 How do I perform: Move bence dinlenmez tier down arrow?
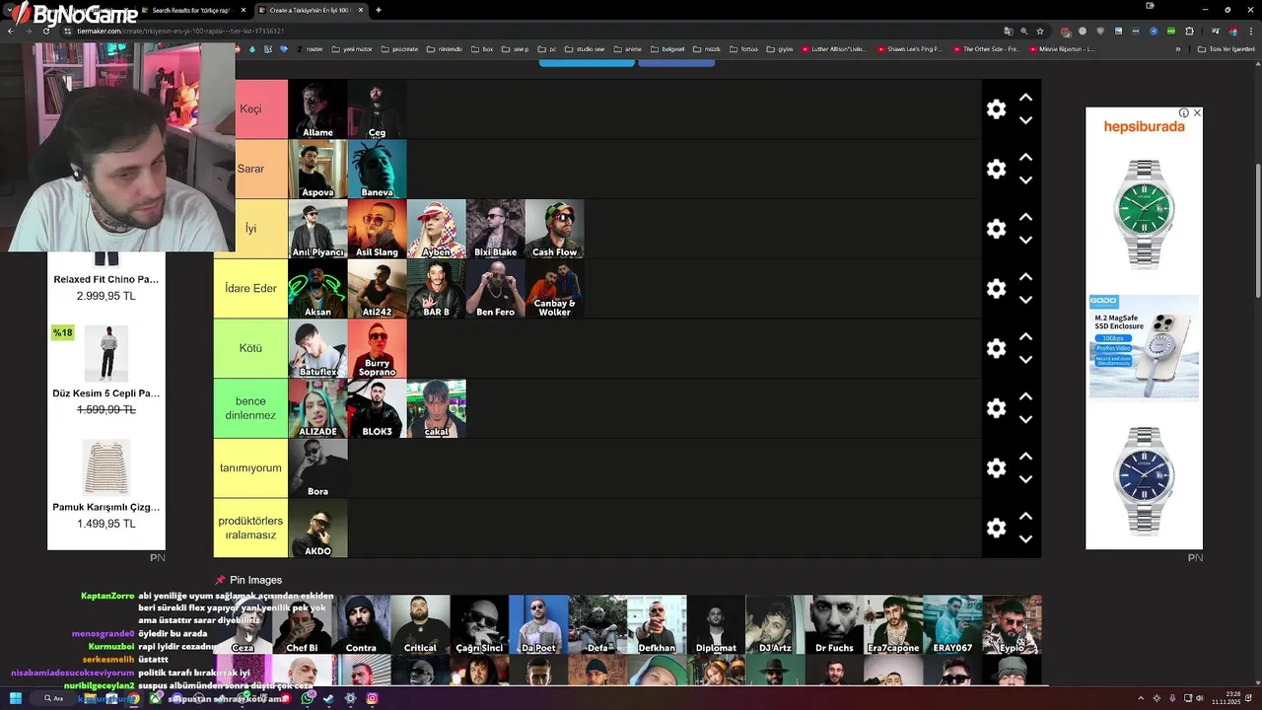pyautogui.click(x=1025, y=419)
